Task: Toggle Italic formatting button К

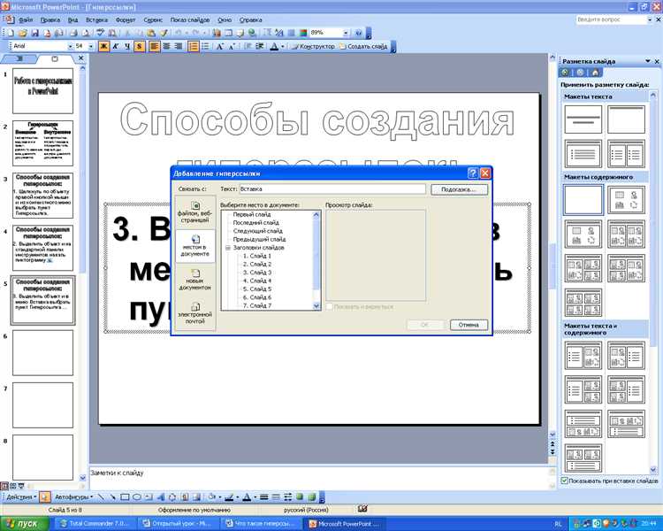Action: point(116,46)
